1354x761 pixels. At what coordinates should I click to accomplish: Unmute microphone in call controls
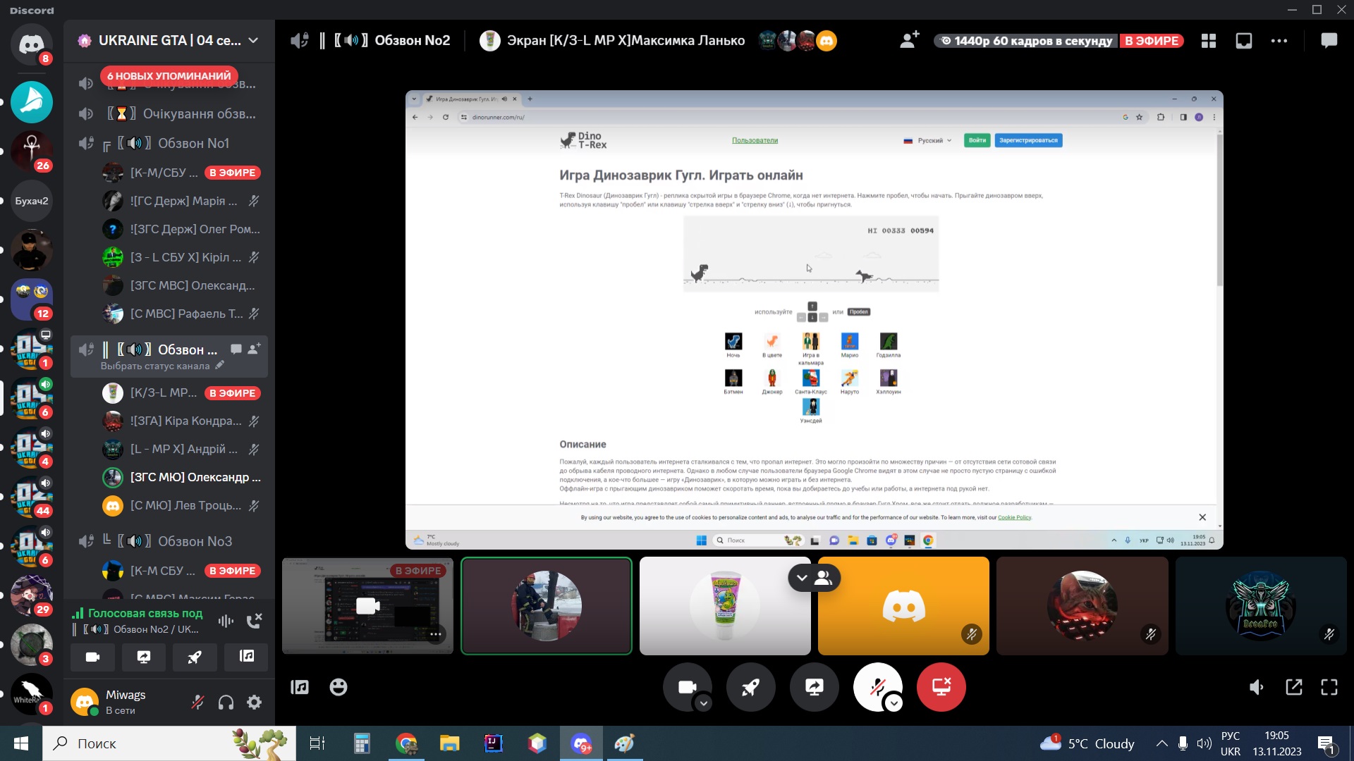pyautogui.click(x=877, y=687)
